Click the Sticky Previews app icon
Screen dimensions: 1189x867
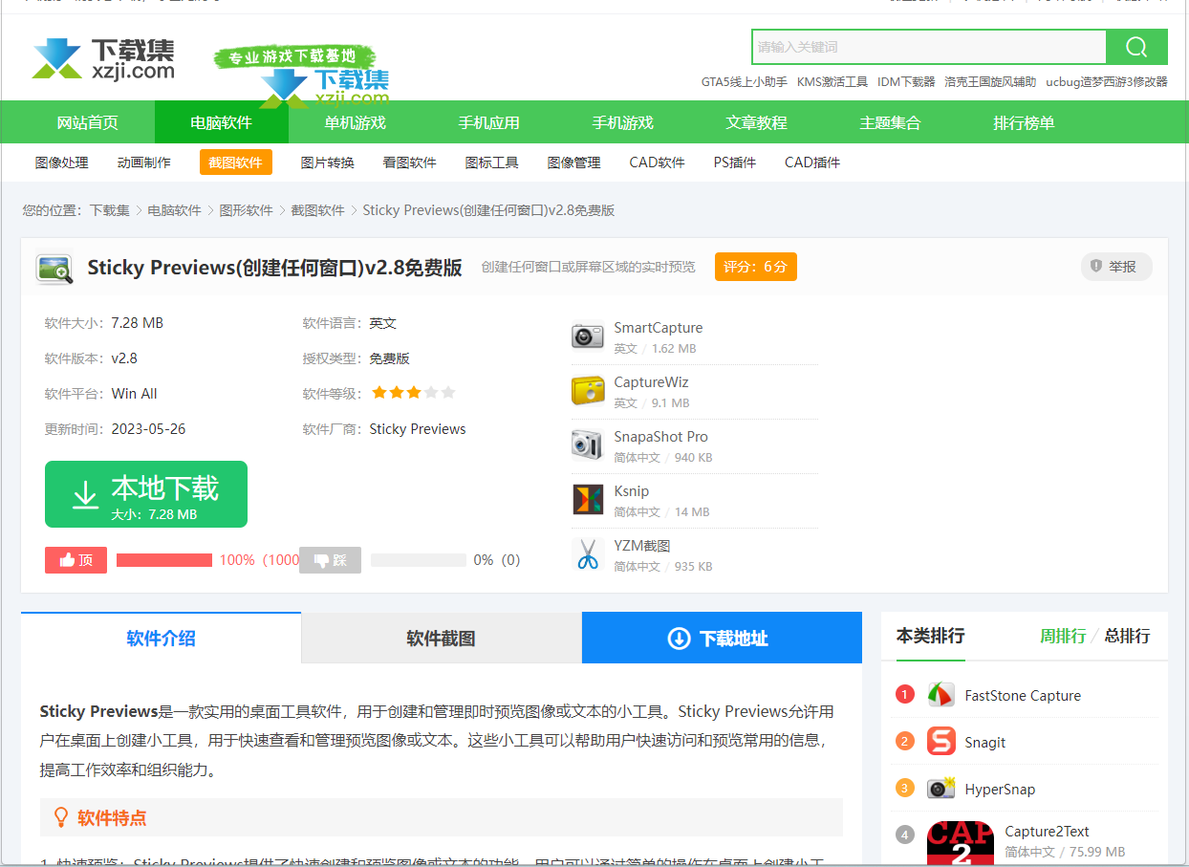tap(54, 269)
